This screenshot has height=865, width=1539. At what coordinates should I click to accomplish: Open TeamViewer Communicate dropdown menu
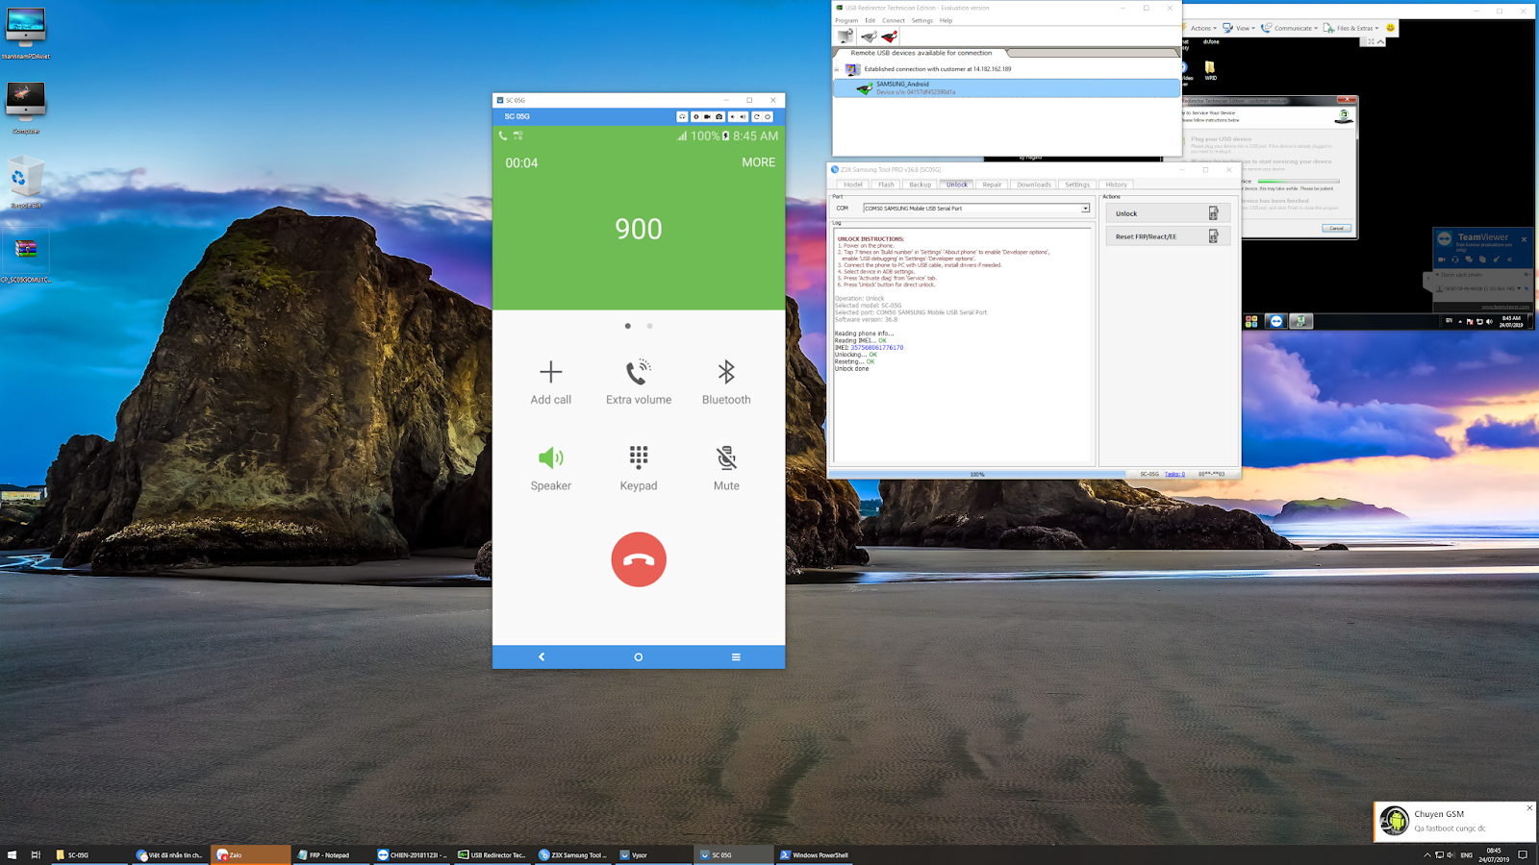point(1290,28)
